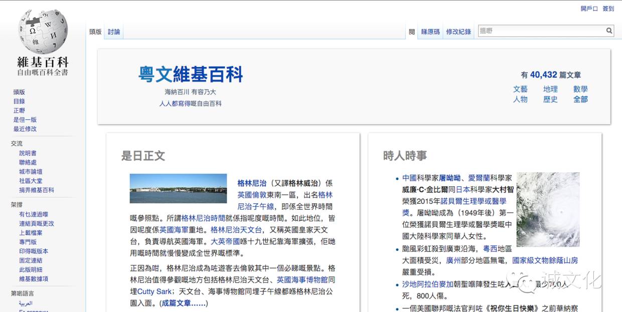Open 城市論壇 link
Screen dimensions: 622x312
(x=31, y=172)
